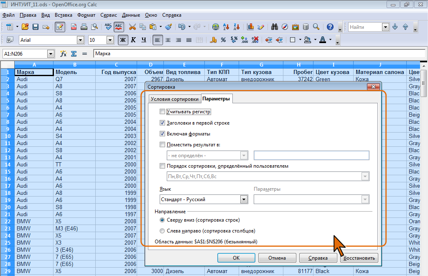Insert Chart icon
This screenshot has height=276, width=428.
click(x=250, y=27)
